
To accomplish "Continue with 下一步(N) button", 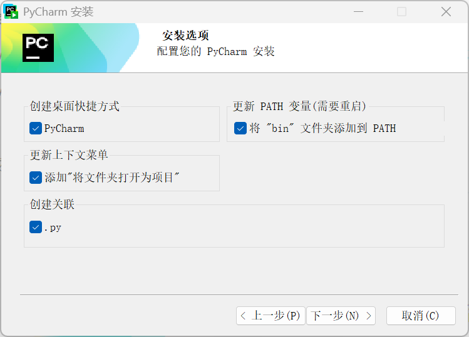I will [341, 316].
